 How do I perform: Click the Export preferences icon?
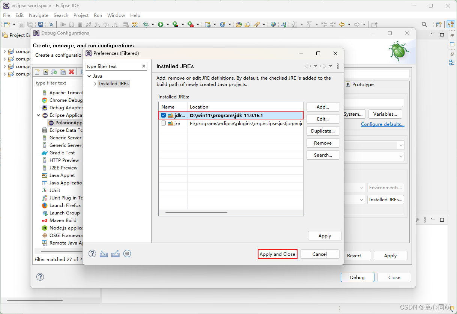pos(116,254)
